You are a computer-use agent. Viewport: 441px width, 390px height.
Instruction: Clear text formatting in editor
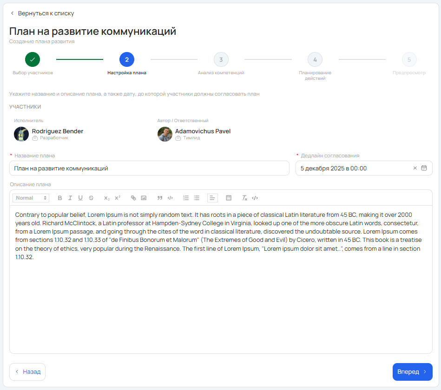click(244, 198)
